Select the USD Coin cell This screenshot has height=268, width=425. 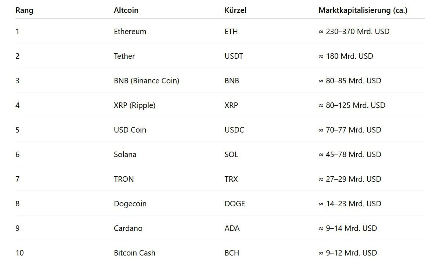coord(130,130)
